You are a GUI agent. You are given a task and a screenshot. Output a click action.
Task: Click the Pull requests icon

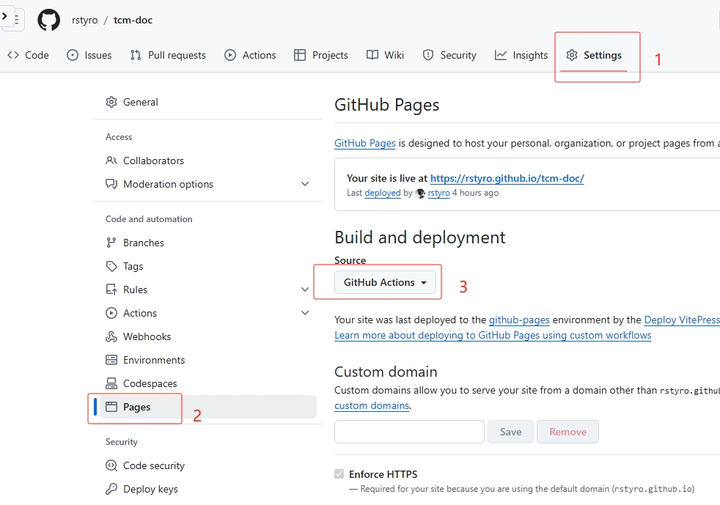[136, 55]
